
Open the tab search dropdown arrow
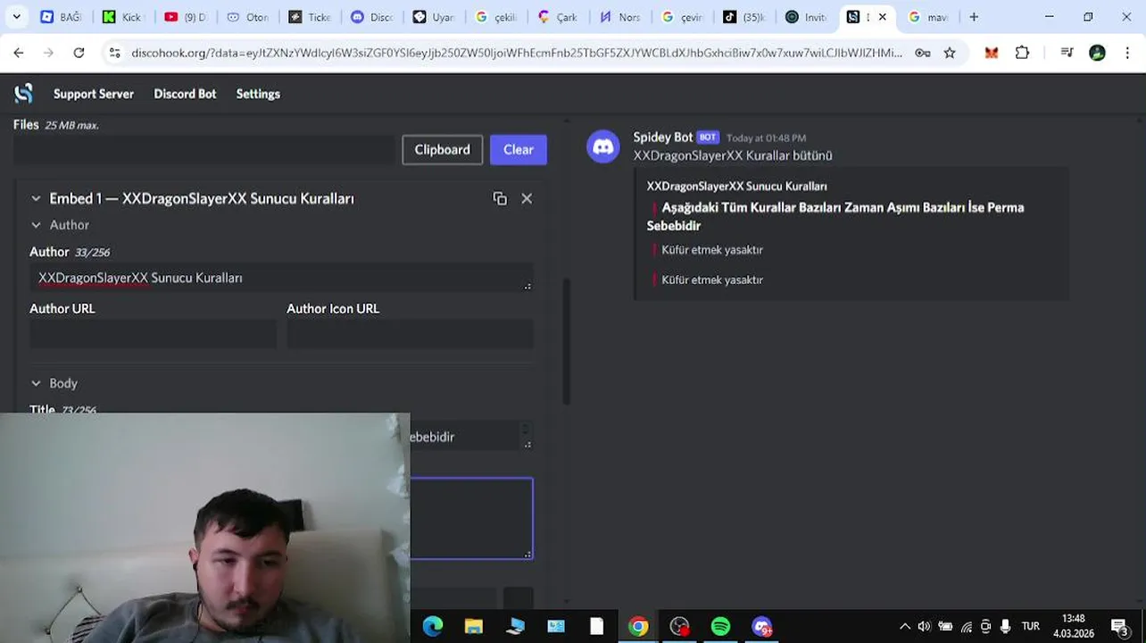click(x=16, y=17)
